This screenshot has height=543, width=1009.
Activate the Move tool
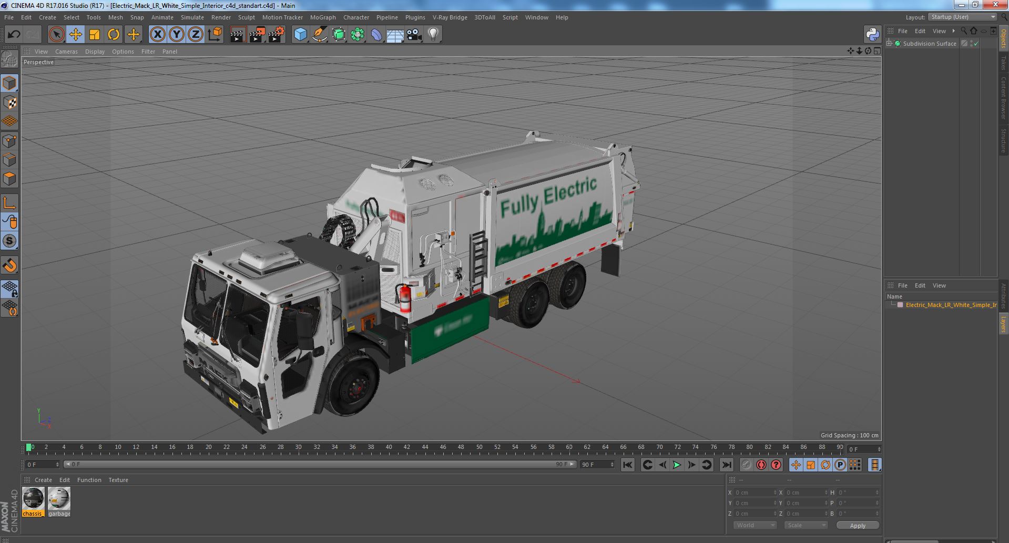click(x=75, y=35)
